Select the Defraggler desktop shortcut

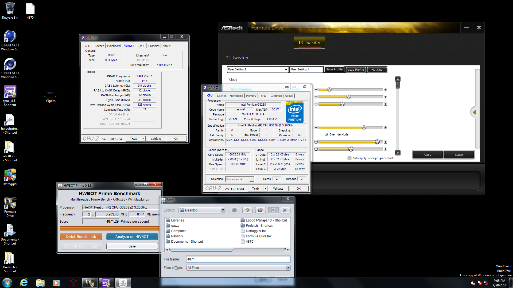click(10, 177)
